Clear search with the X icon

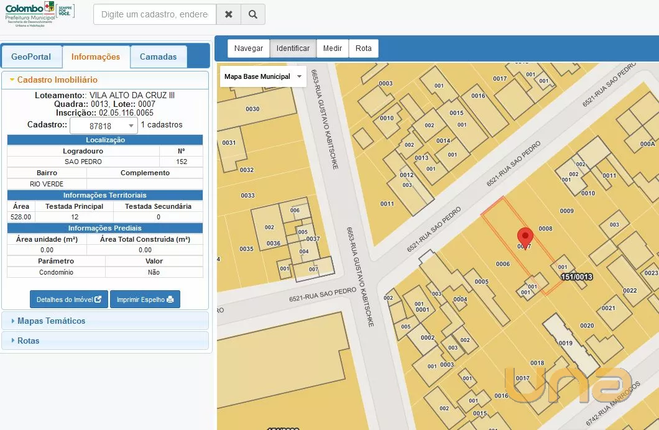click(229, 14)
